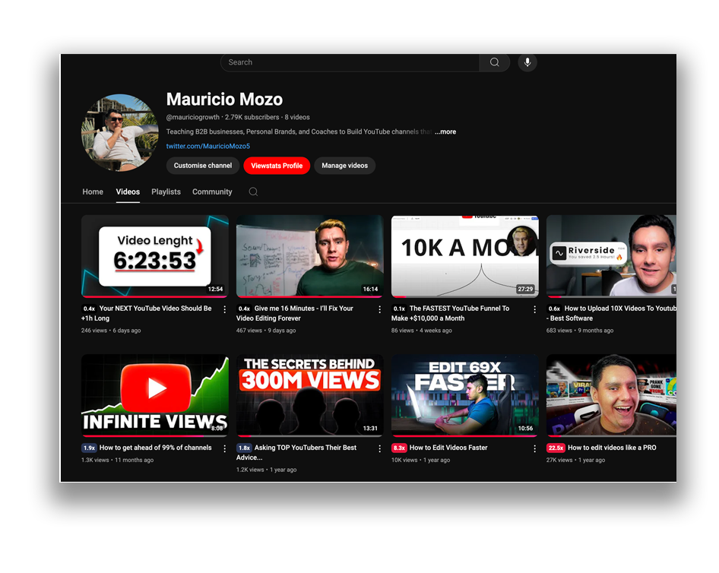Image resolution: width=719 pixels, height=573 pixels.
Task: Click '1.2K views • 1 year ago' text
Action: click(x=267, y=470)
